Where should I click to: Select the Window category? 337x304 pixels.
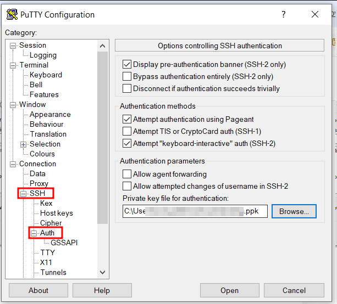pyautogui.click(x=32, y=104)
